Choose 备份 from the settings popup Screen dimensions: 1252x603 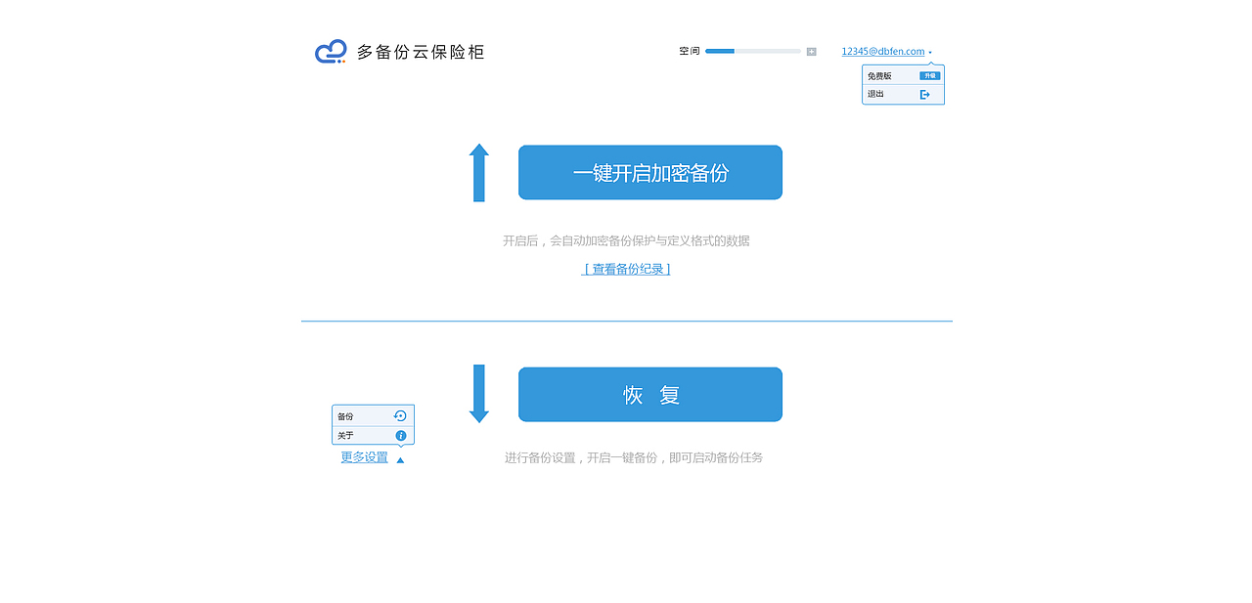(x=344, y=415)
